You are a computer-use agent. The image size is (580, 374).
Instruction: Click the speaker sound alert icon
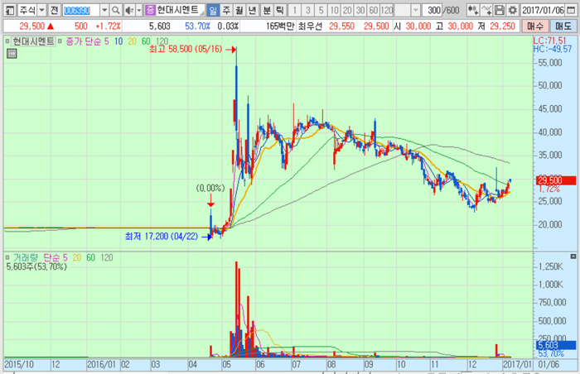point(128,10)
